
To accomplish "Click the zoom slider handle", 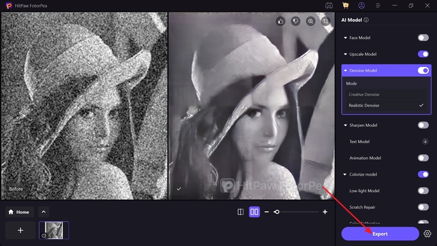I will 276,212.
